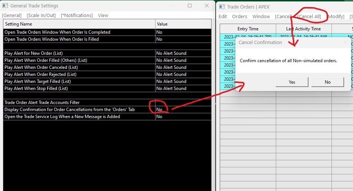Screen dimensions: 353x191
Task: Click the Trade Orders APEX window icon
Action: point(222,7)
